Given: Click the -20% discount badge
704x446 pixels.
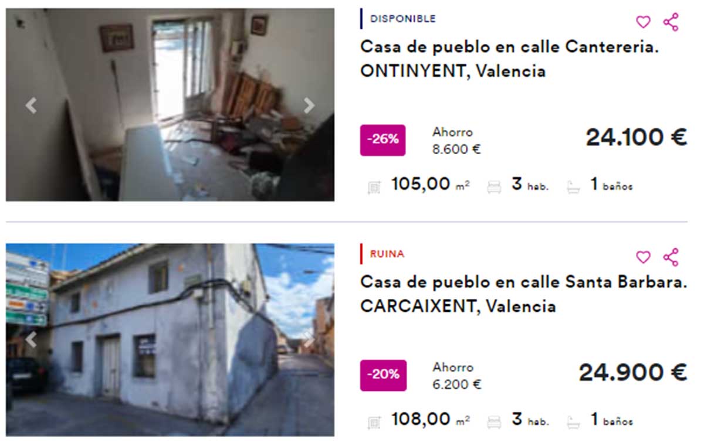Looking at the screenshot, I should click(x=383, y=374).
